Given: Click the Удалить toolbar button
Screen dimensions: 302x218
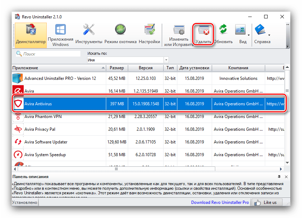Looking at the screenshot, I should click(x=203, y=35).
